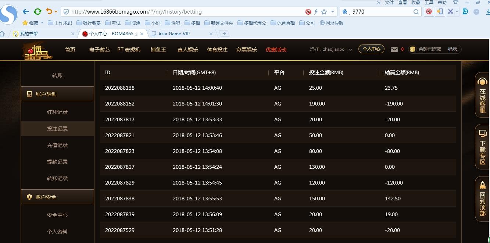Viewport: 490px width, 243px height.
Task: Open the 小说 bookmark folder
Action: pyautogui.click(x=153, y=23)
